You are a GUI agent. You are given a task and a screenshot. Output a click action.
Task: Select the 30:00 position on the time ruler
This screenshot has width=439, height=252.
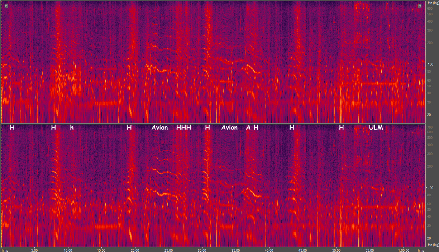point(202,250)
